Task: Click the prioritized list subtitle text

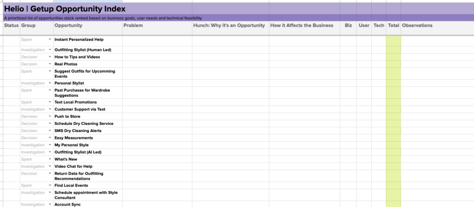Action: [103, 18]
